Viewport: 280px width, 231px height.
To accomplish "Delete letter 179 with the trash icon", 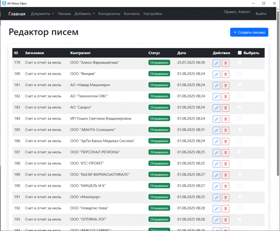I will click(225, 63).
